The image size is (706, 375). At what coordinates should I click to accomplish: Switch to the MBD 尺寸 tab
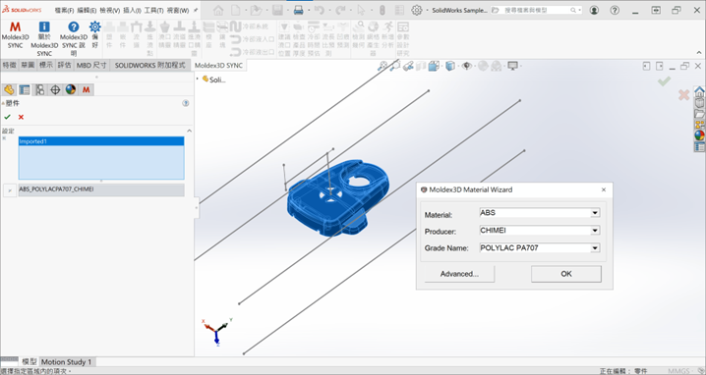point(91,65)
